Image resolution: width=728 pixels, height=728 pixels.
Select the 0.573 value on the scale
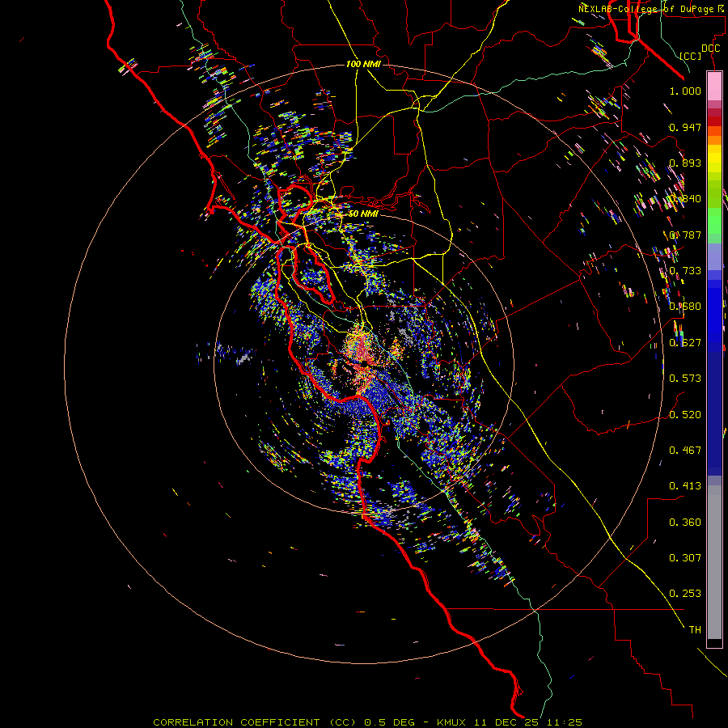tap(685, 378)
